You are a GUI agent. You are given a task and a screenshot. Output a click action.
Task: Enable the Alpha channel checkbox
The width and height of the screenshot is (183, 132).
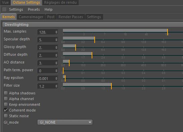tap(6, 99)
